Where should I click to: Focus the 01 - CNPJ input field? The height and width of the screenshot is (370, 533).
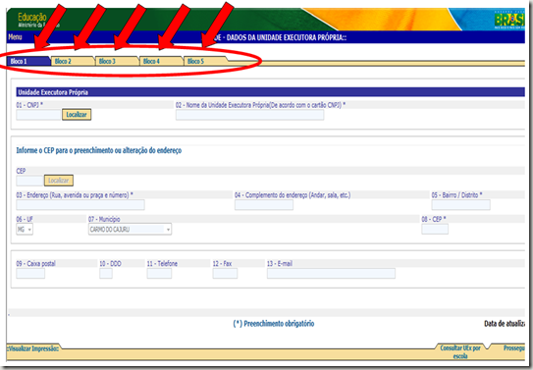point(38,115)
